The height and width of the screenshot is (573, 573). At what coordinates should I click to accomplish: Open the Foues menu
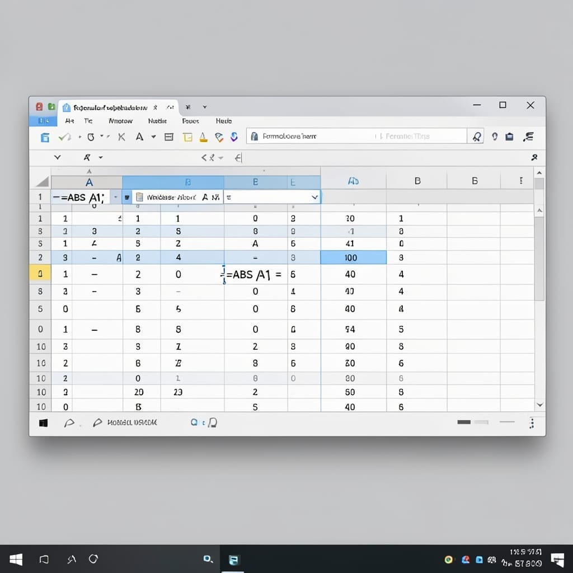point(190,121)
